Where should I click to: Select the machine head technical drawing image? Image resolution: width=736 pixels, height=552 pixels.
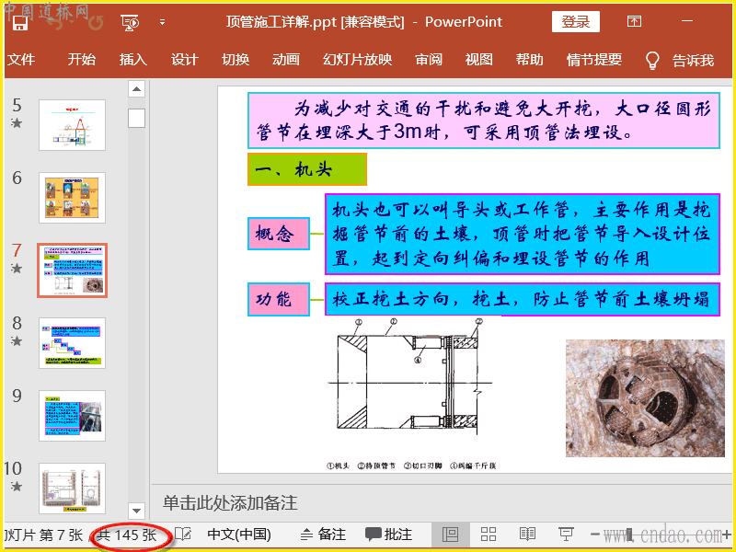411,395
